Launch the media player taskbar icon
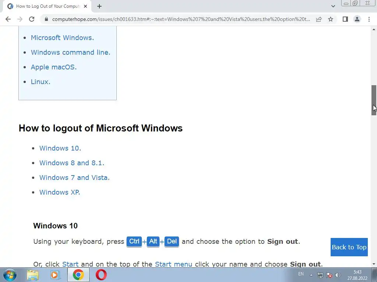 click(x=55, y=275)
